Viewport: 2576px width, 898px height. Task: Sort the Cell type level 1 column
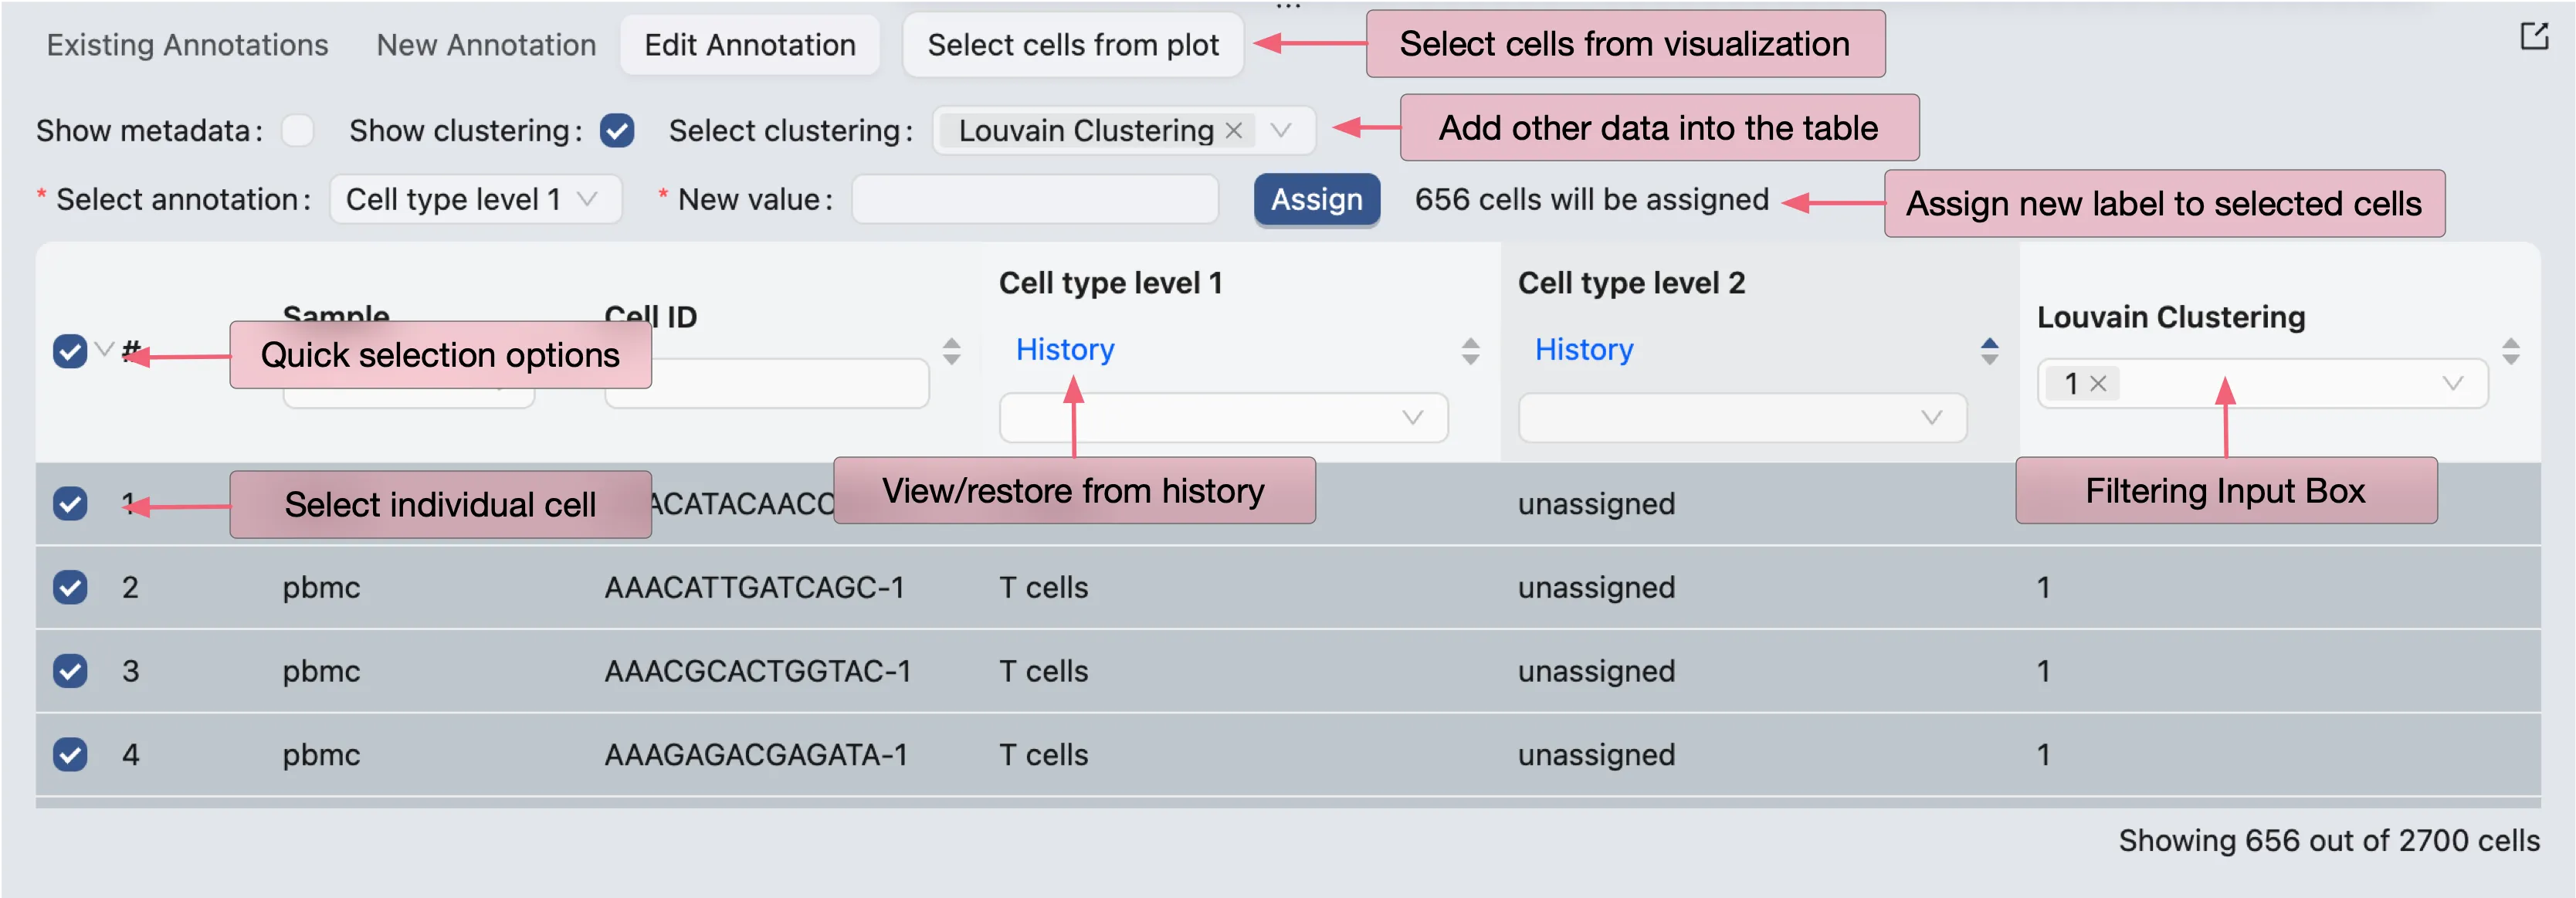click(x=1470, y=351)
